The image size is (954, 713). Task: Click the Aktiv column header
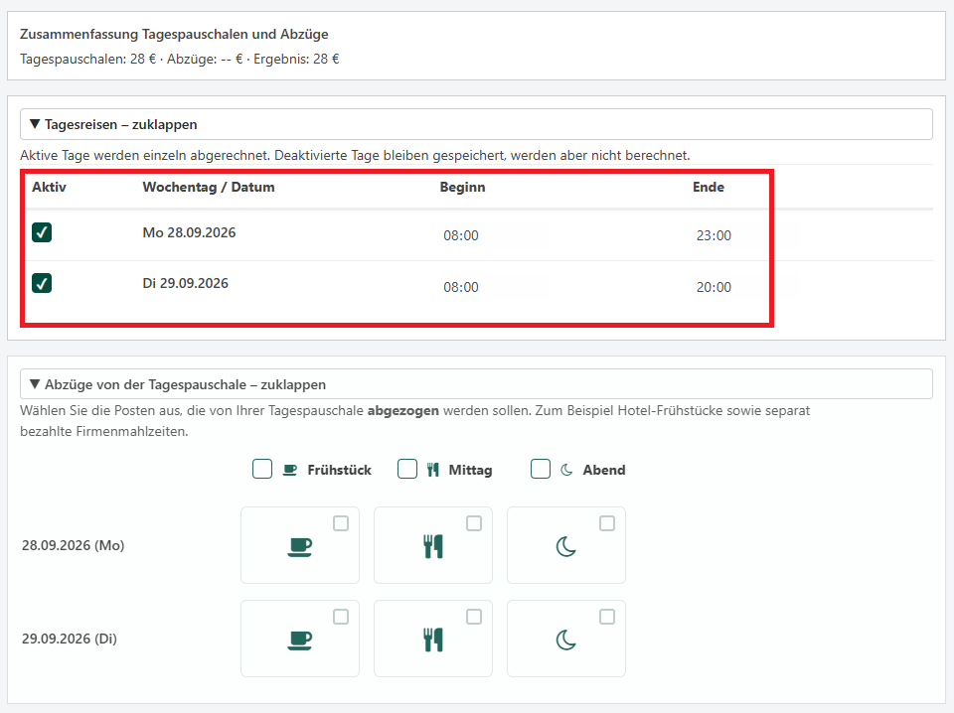50,188
